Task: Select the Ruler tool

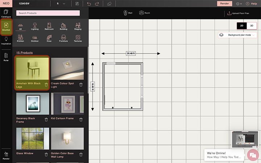Action: [x=6, y=57]
